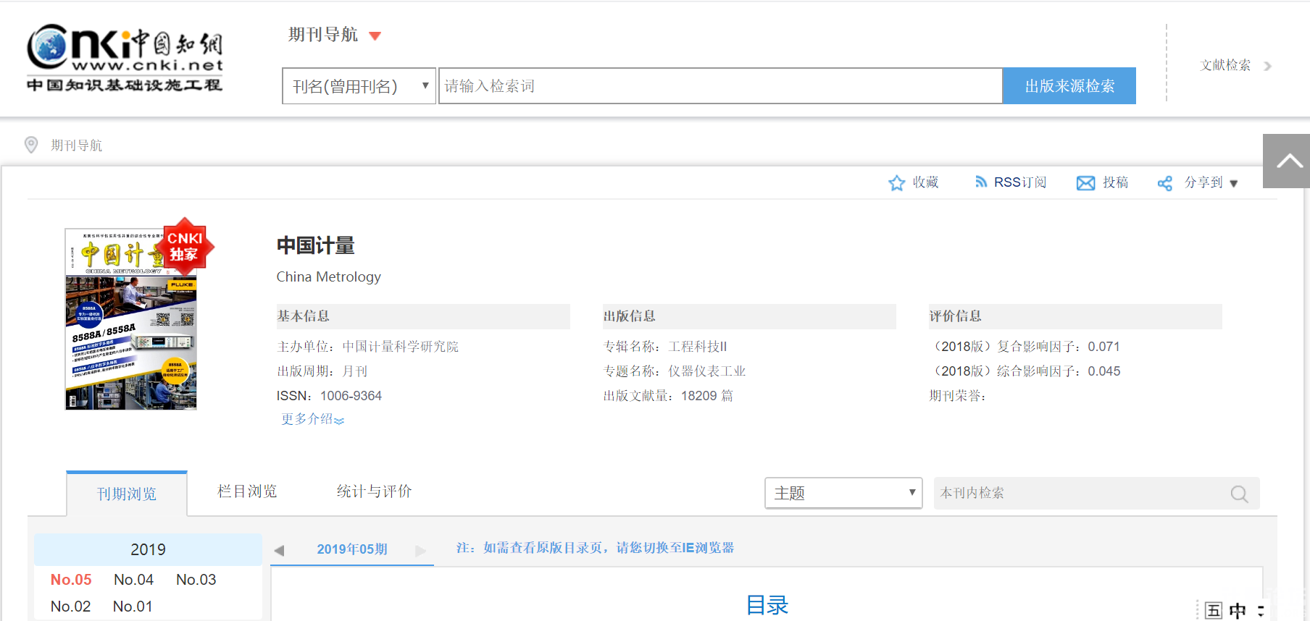The height and width of the screenshot is (621, 1310).
Task: Click the favorites star icon
Action: (x=896, y=183)
